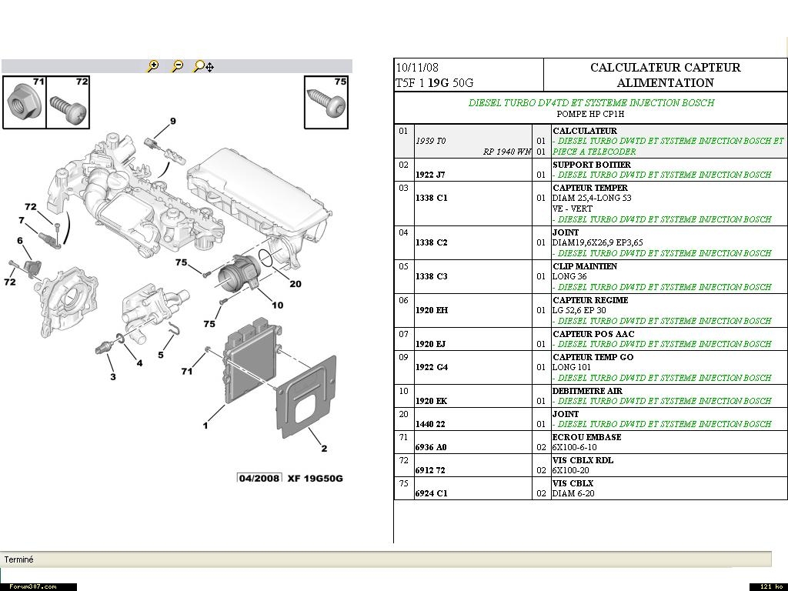Click the green DIESEL TURBO DV4TD heading
Image resolution: width=788 pixels, height=591 pixels.
pos(591,102)
